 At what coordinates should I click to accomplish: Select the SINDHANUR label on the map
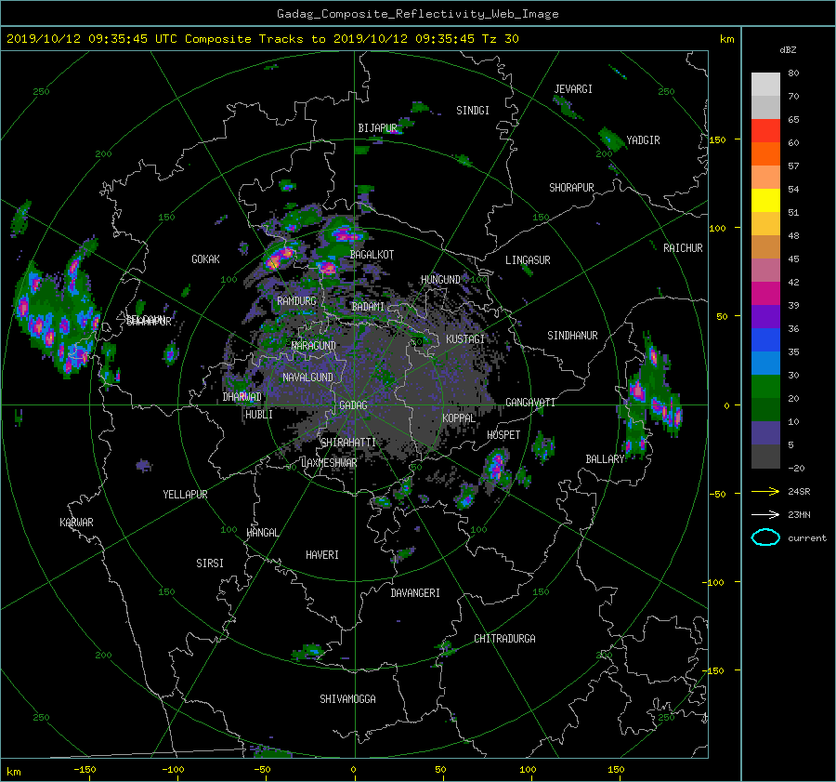pyautogui.click(x=572, y=336)
